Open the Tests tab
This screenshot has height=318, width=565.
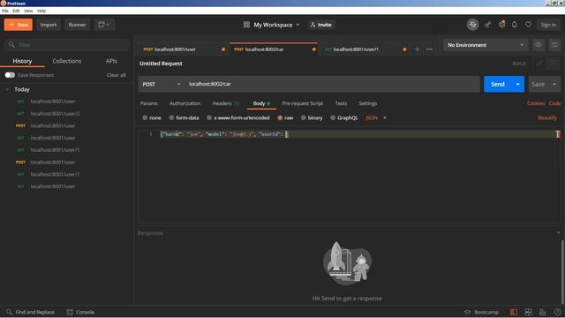point(341,103)
